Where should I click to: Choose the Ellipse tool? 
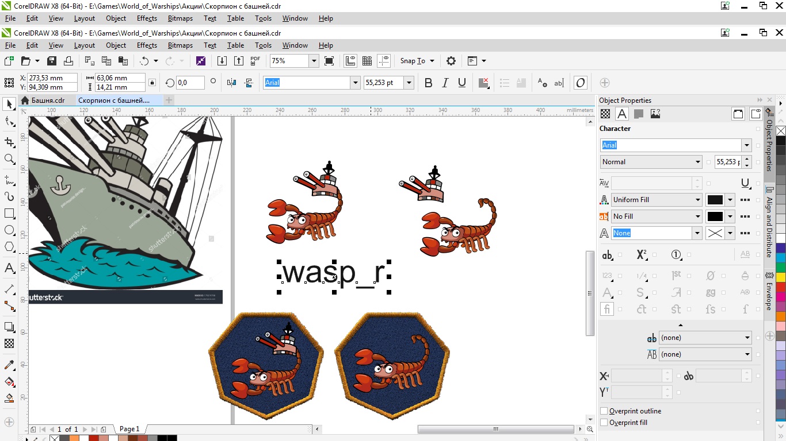(9, 230)
